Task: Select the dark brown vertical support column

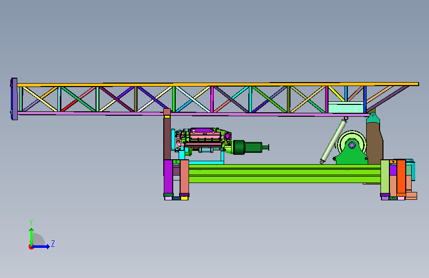Action: [x=167, y=139]
